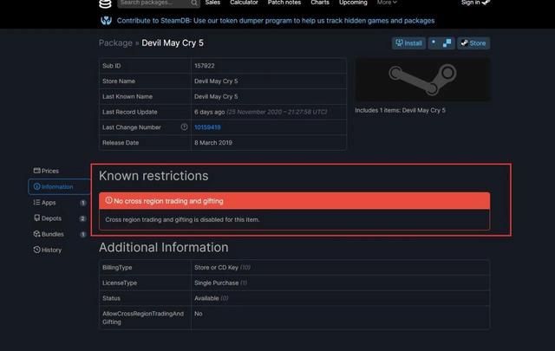
Task: Open the Charts page
Action: (320, 3)
